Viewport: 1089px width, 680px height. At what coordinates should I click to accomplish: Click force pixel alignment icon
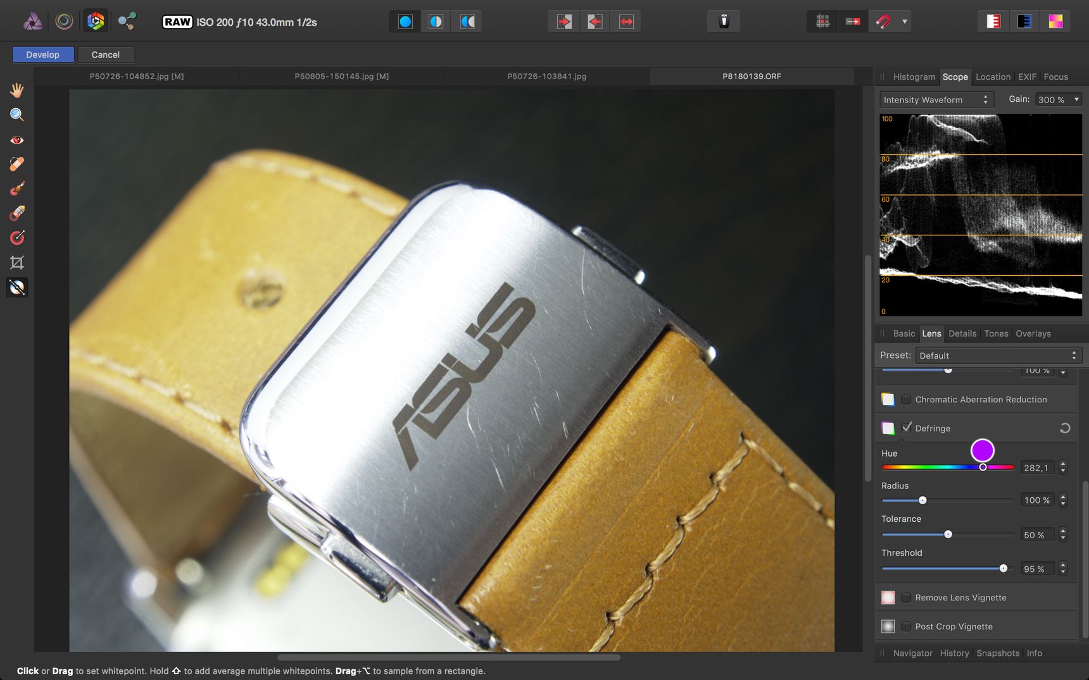click(x=853, y=22)
